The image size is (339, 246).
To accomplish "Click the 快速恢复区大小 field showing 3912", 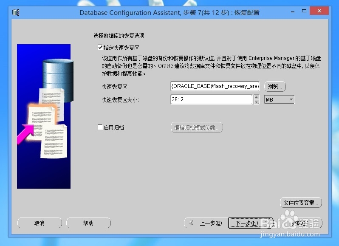I will coord(212,99).
